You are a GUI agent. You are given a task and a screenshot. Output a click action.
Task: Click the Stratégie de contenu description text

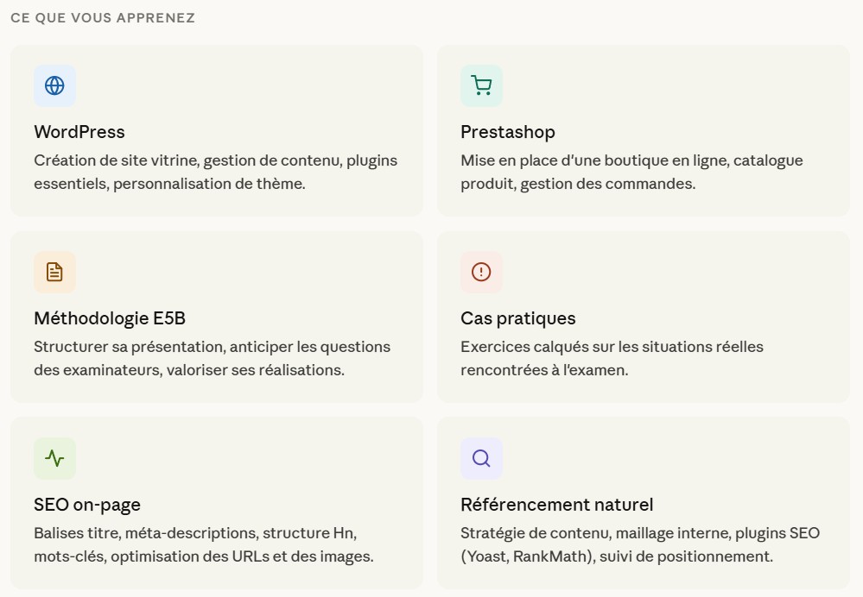640,533
